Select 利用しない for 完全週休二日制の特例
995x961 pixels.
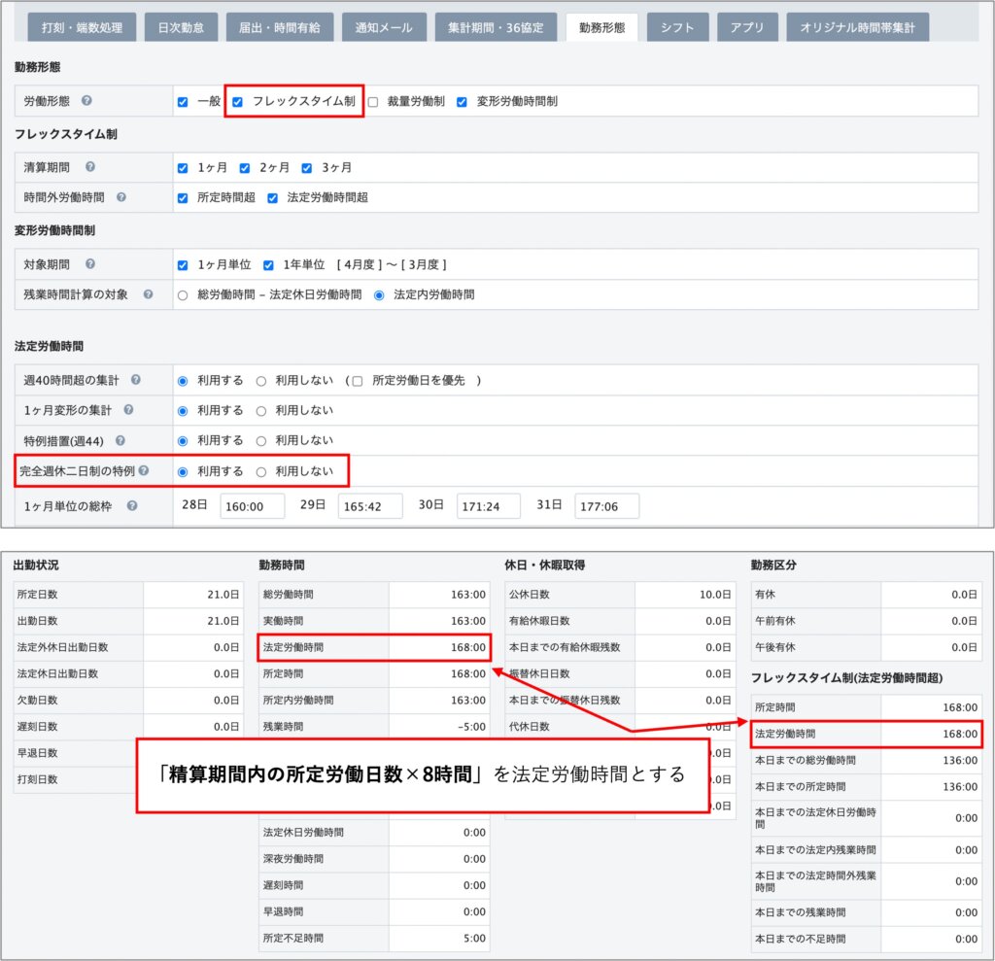click(260, 471)
